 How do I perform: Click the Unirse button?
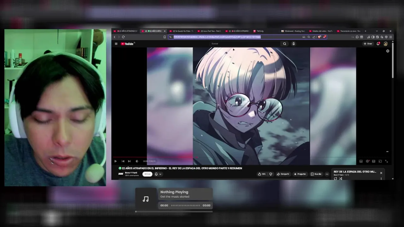pyautogui.click(x=147, y=174)
